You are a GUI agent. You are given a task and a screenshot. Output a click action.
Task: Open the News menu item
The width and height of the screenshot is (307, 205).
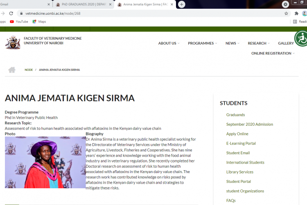[232, 43]
